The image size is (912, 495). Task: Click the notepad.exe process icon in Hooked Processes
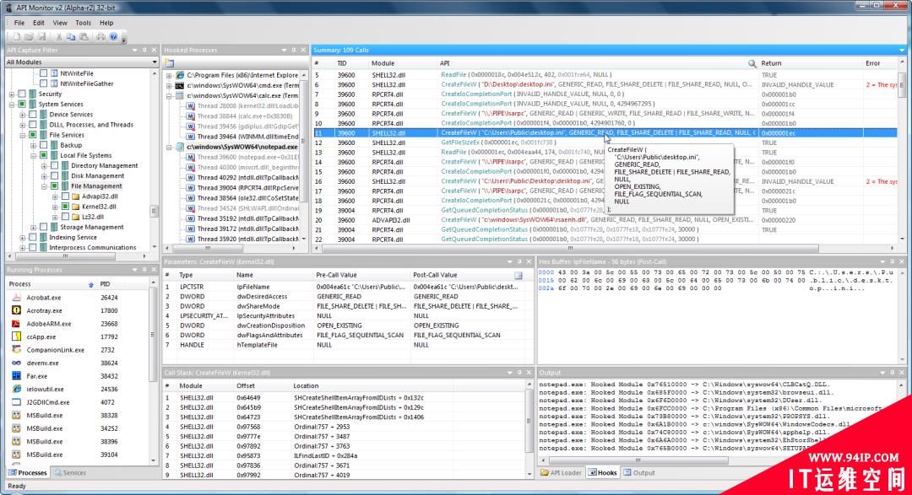180,147
